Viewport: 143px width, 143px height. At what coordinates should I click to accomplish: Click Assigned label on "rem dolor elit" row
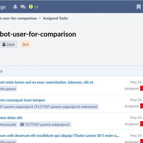tap(132, 124)
